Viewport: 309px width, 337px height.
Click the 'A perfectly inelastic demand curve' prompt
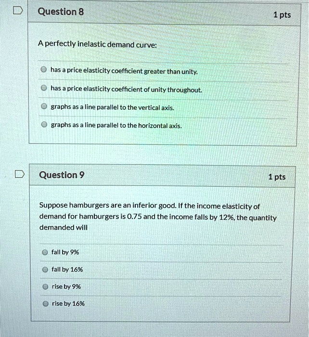[x=97, y=44]
